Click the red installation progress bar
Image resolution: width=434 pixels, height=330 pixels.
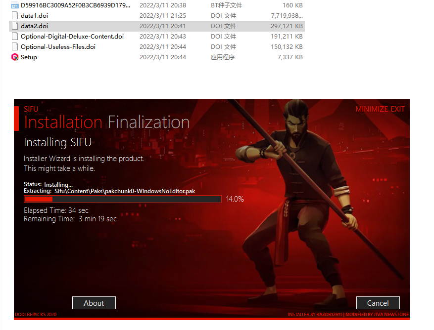click(122, 199)
